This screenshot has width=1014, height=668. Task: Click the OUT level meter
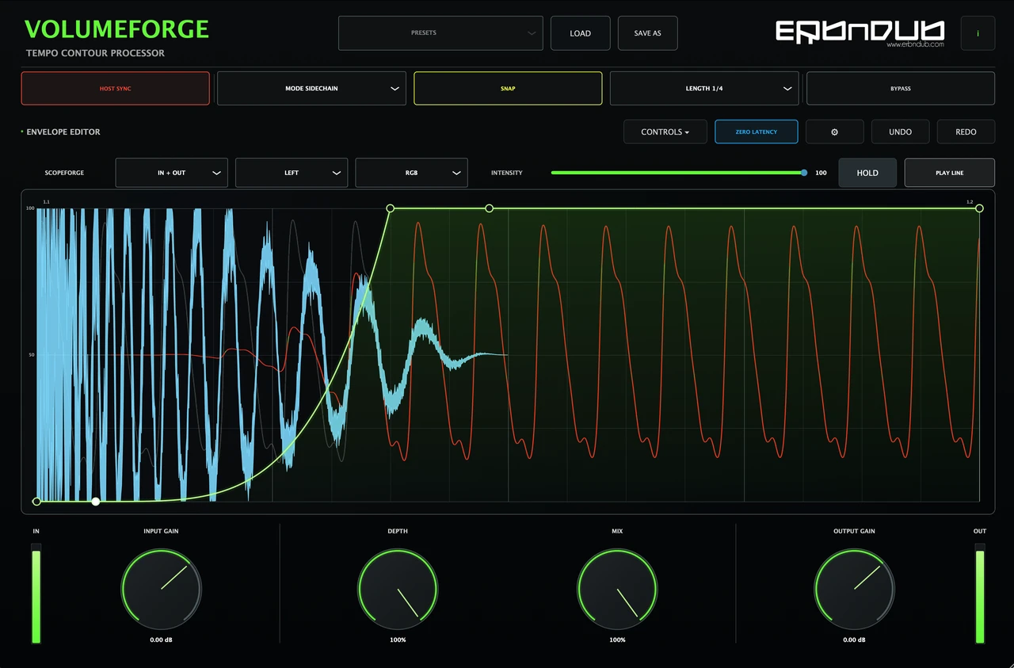[980, 594]
